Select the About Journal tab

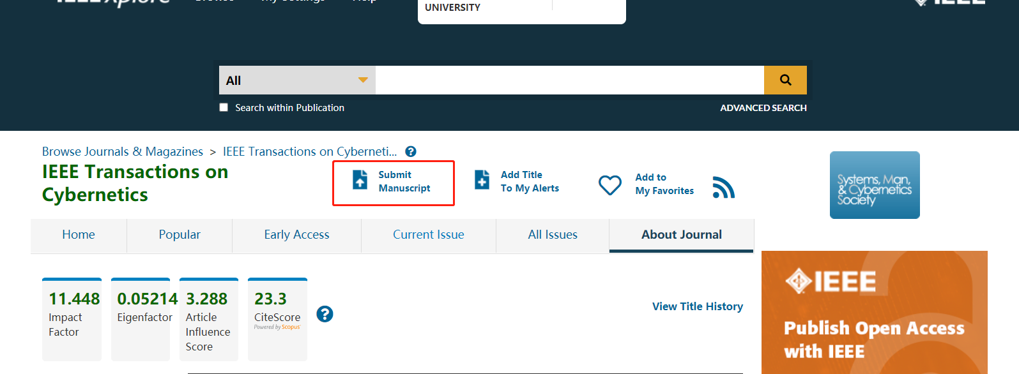(x=682, y=235)
